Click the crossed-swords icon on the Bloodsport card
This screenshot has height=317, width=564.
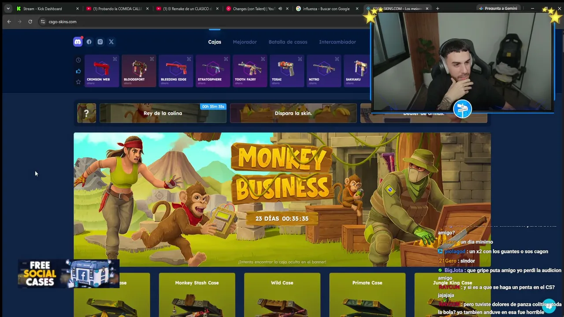pyautogui.click(x=152, y=59)
